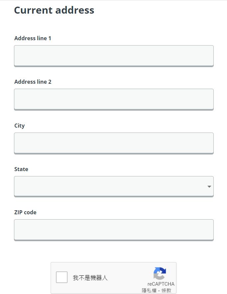Click the reCAPTCHA arrows logo icon
The width and height of the screenshot is (227, 294).
pos(159,273)
